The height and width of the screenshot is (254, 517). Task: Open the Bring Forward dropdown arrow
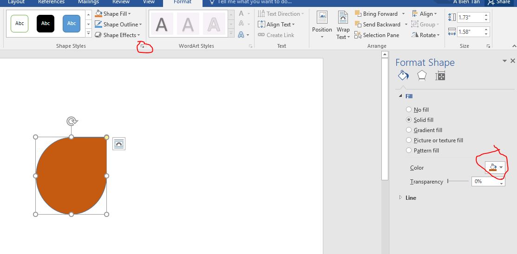[403, 14]
